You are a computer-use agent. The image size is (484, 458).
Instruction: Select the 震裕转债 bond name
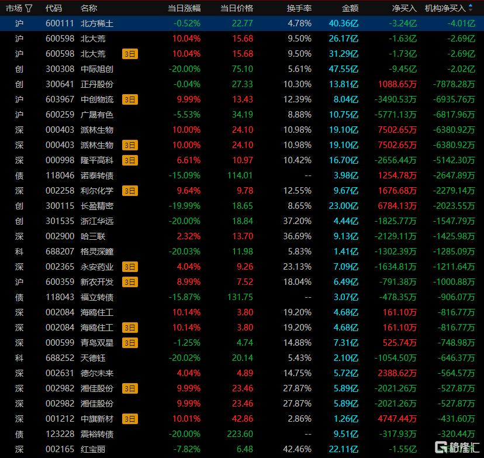(97, 434)
